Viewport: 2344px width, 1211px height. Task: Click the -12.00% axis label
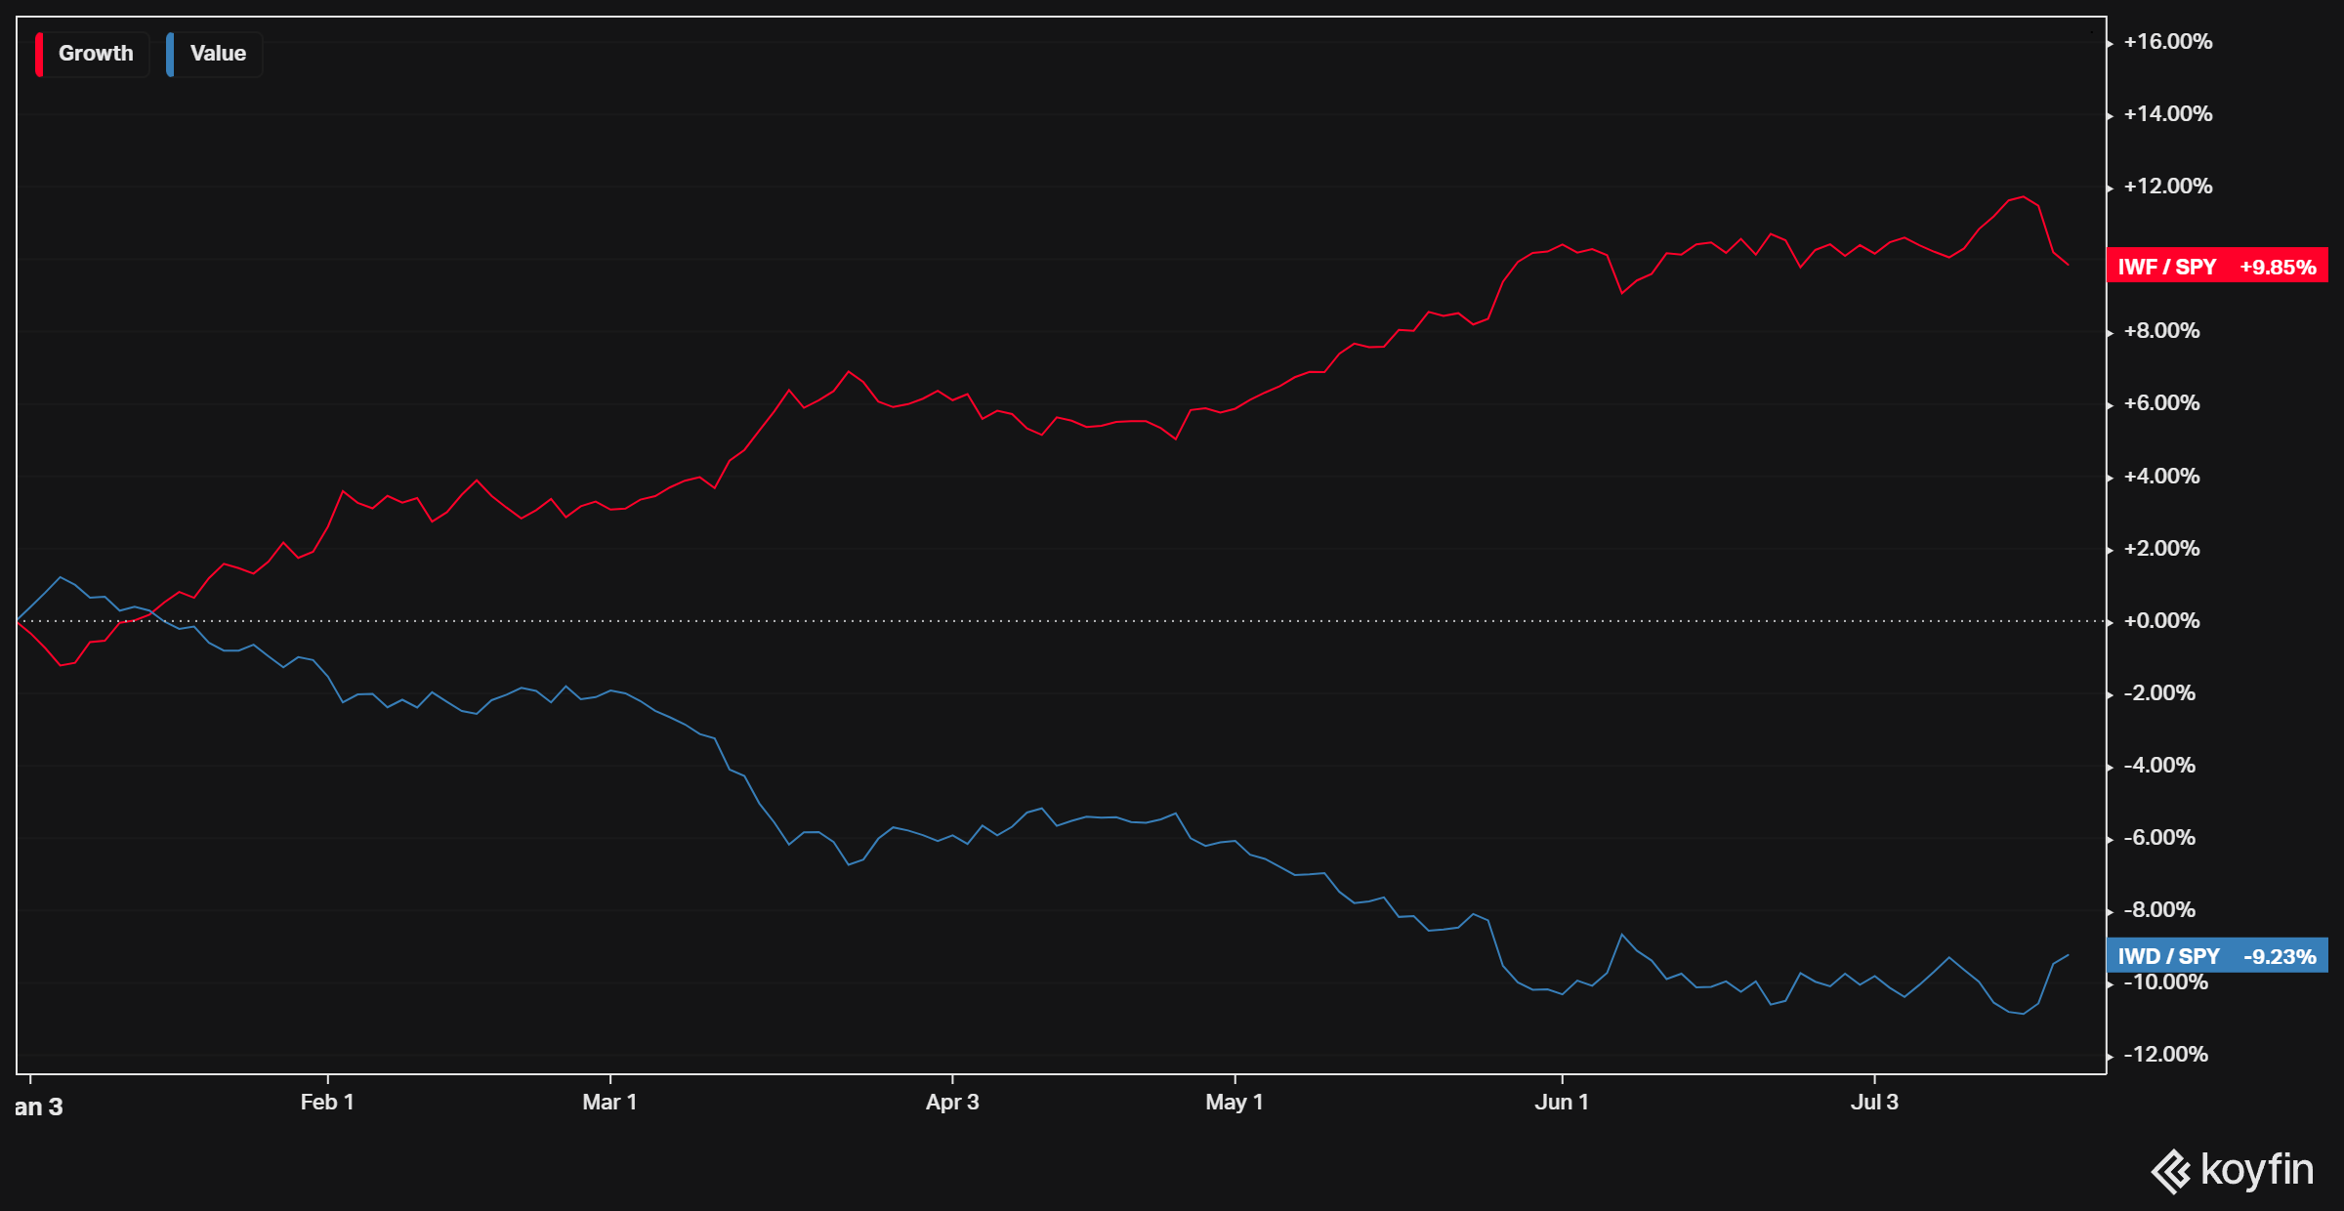point(2165,1054)
